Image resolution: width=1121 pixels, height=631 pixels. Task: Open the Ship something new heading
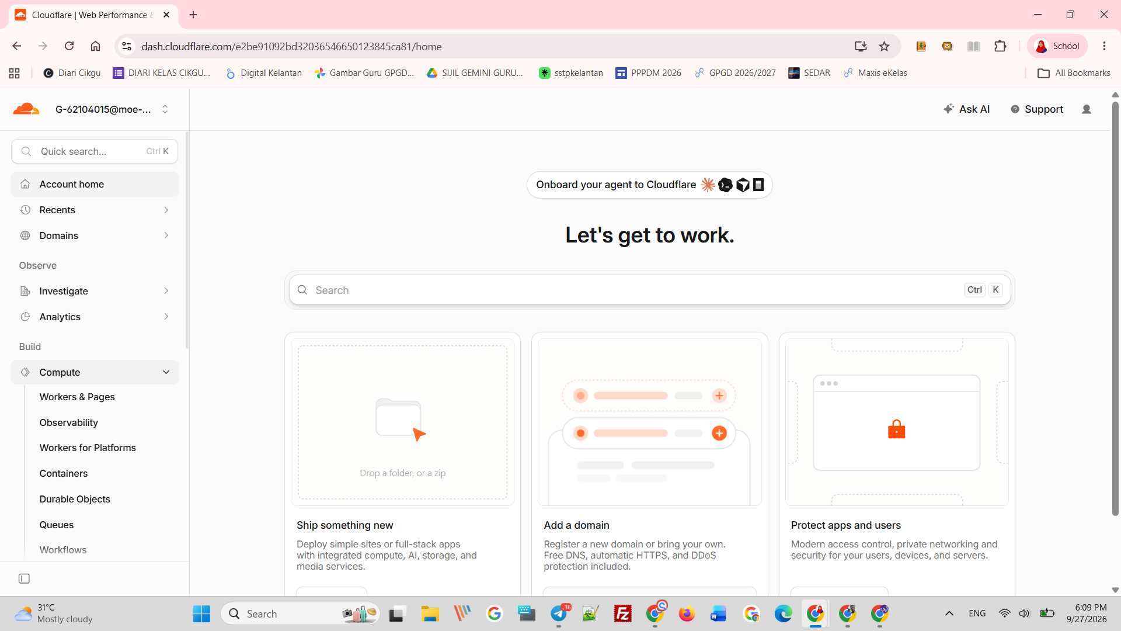click(x=344, y=525)
